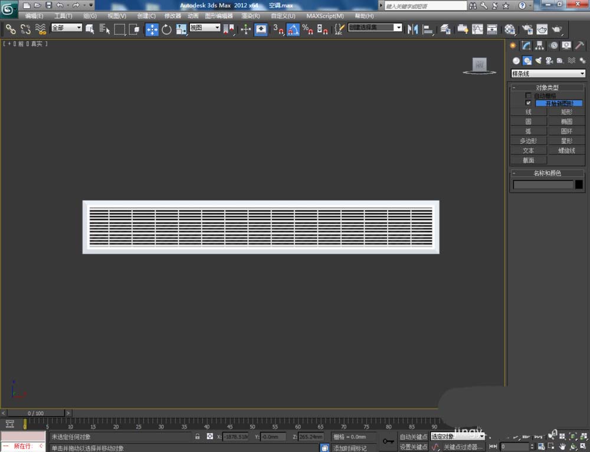Click the Unlink Selection tool

point(25,29)
